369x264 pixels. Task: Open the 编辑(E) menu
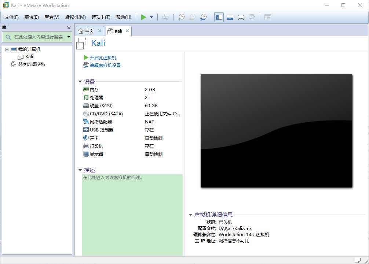tap(32, 17)
